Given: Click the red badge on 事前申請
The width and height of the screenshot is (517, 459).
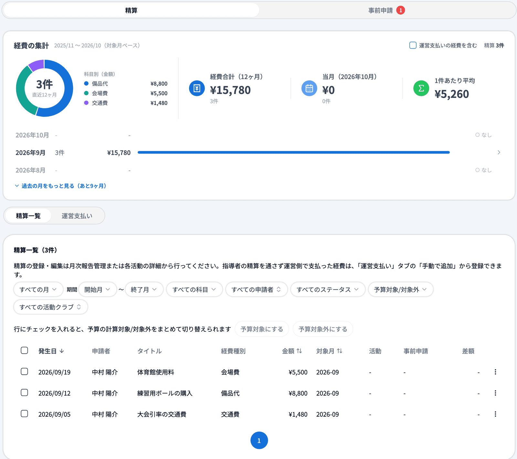Looking at the screenshot, I should [x=401, y=10].
